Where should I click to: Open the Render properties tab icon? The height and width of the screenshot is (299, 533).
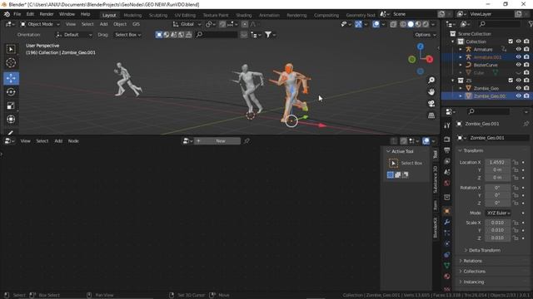447,140
